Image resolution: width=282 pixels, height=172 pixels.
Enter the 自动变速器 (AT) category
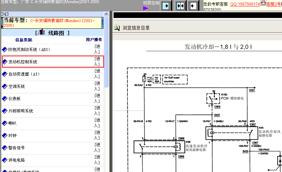(97, 74)
